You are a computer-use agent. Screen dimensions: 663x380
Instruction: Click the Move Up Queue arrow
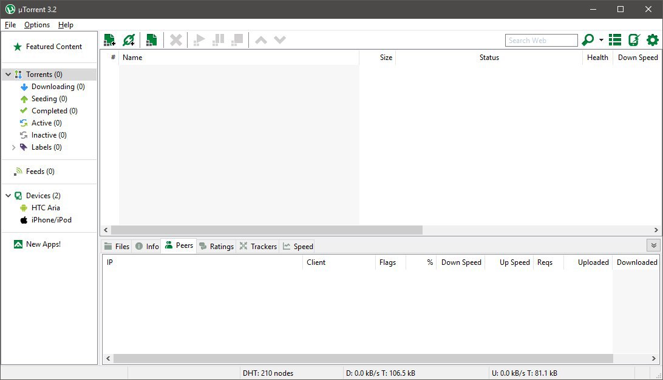(x=261, y=40)
